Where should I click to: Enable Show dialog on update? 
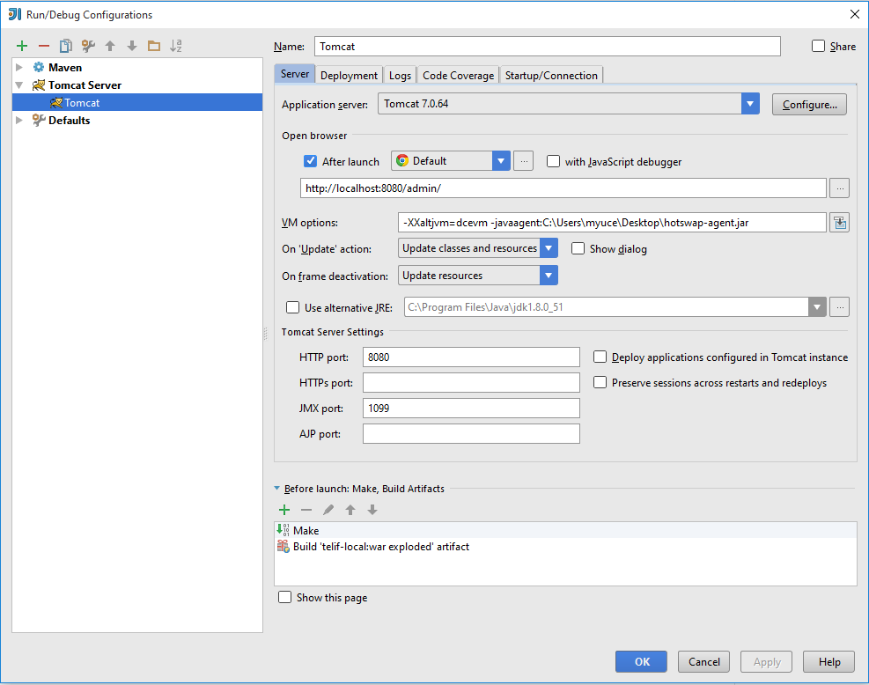[x=578, y=248]
